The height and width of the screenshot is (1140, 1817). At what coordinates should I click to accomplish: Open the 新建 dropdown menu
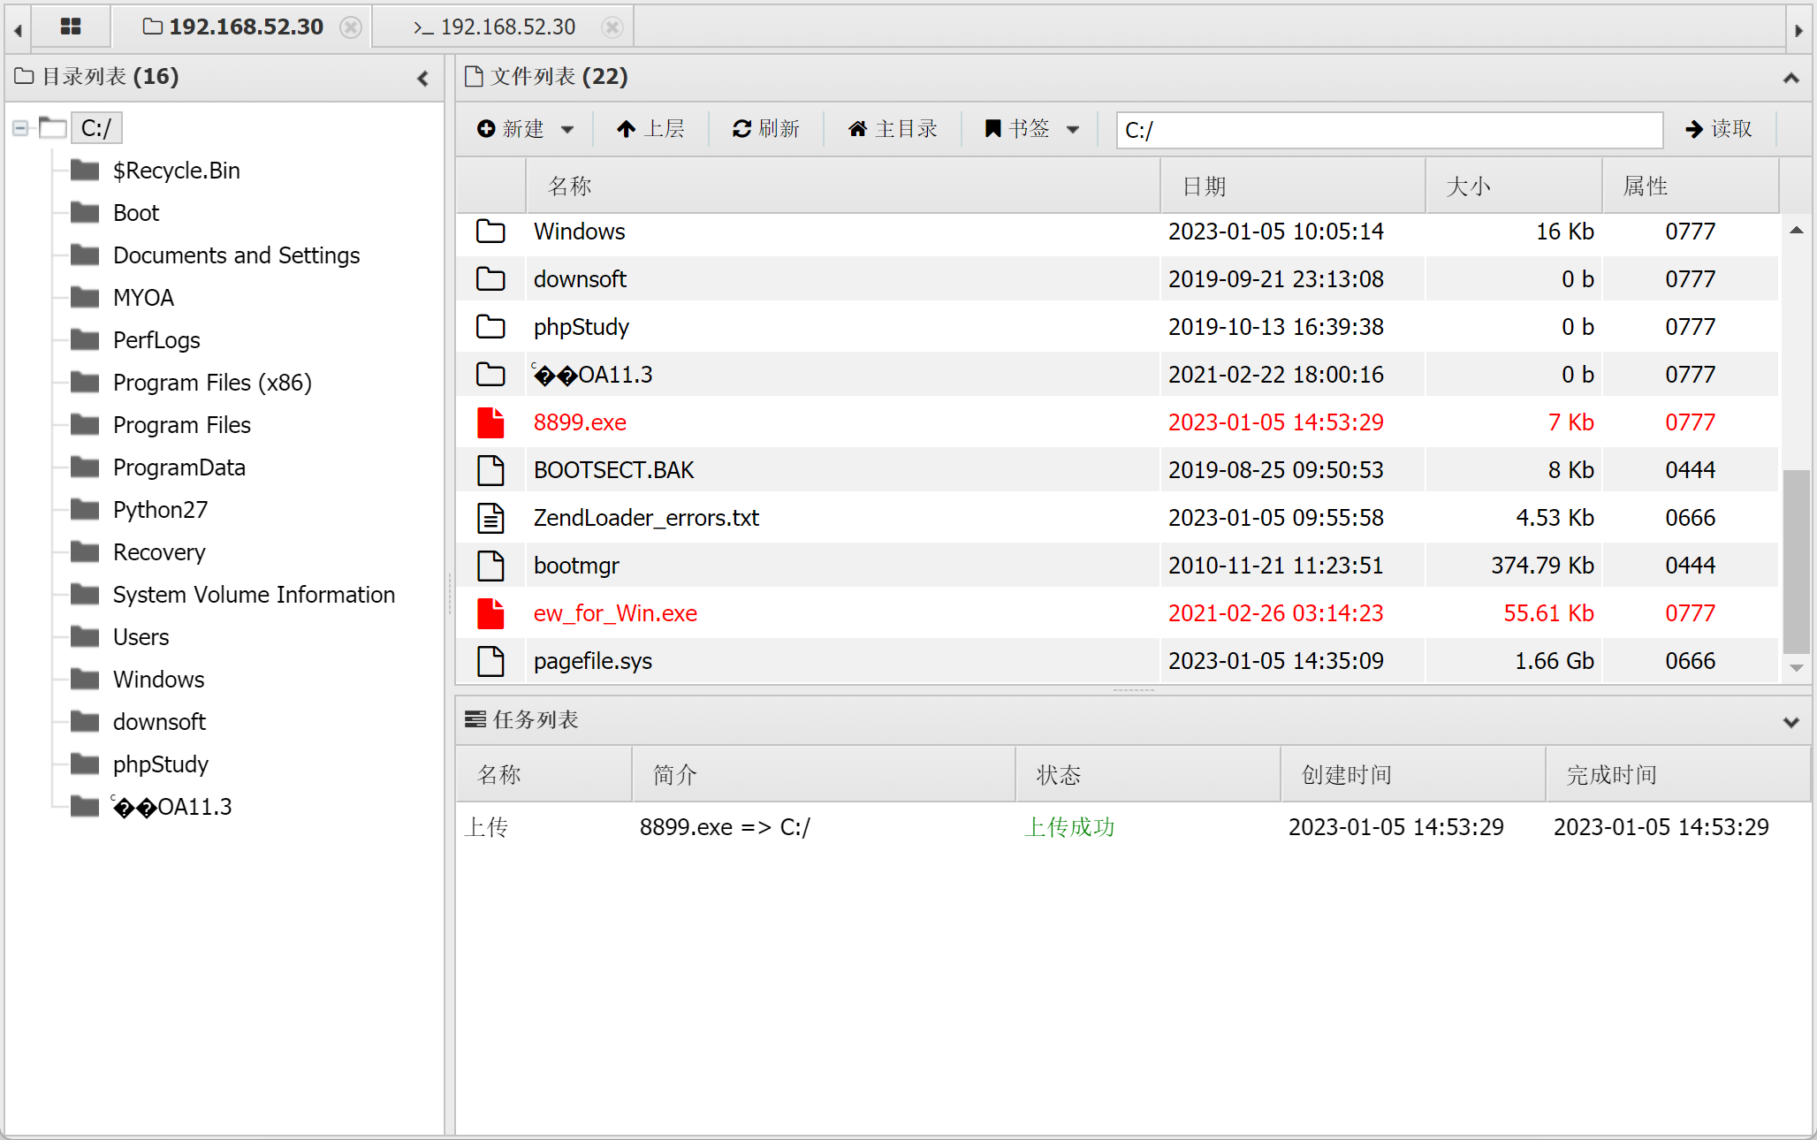(525, 129)
